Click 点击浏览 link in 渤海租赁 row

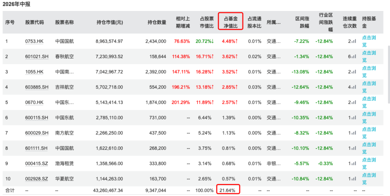(x=369, y=164)
